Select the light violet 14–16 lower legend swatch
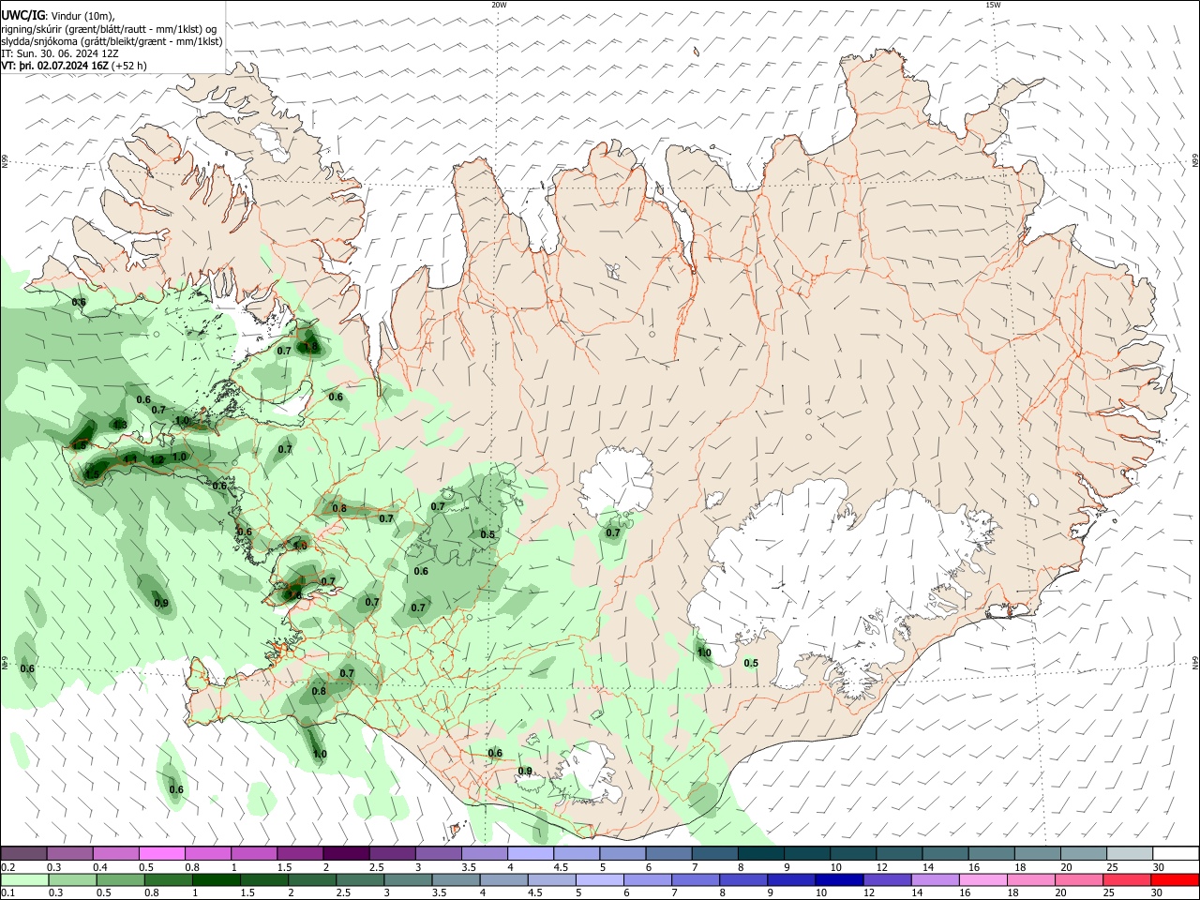The width and height of the screenshot is (1200, 900). (934, 879)
